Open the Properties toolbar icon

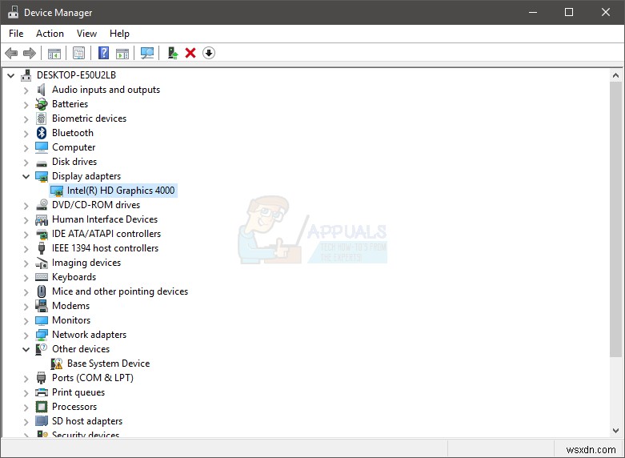coord(79,53)
